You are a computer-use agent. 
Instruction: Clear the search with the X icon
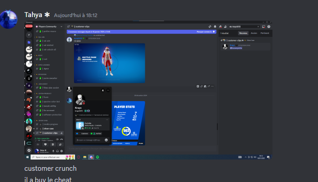pyautogui.click(x=258, y=27)
